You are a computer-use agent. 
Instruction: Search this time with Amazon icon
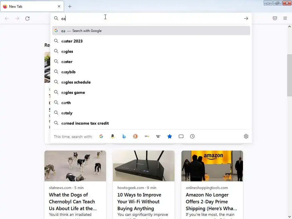[x=112, y=136]
